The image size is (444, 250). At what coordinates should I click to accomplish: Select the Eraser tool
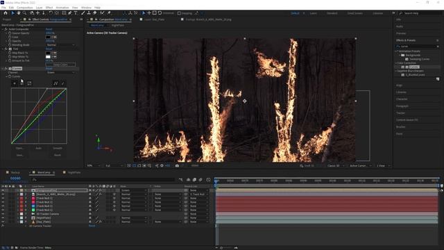(95, 13)
